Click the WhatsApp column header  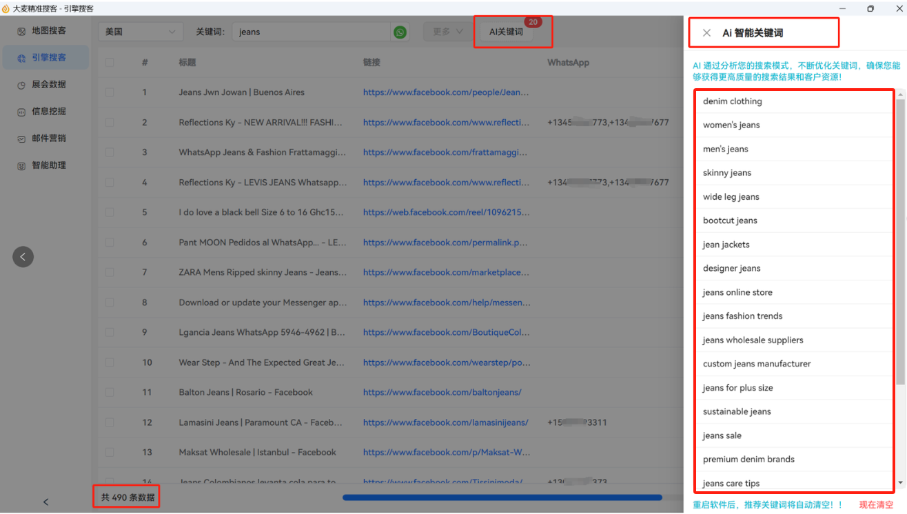click(569, 63)
